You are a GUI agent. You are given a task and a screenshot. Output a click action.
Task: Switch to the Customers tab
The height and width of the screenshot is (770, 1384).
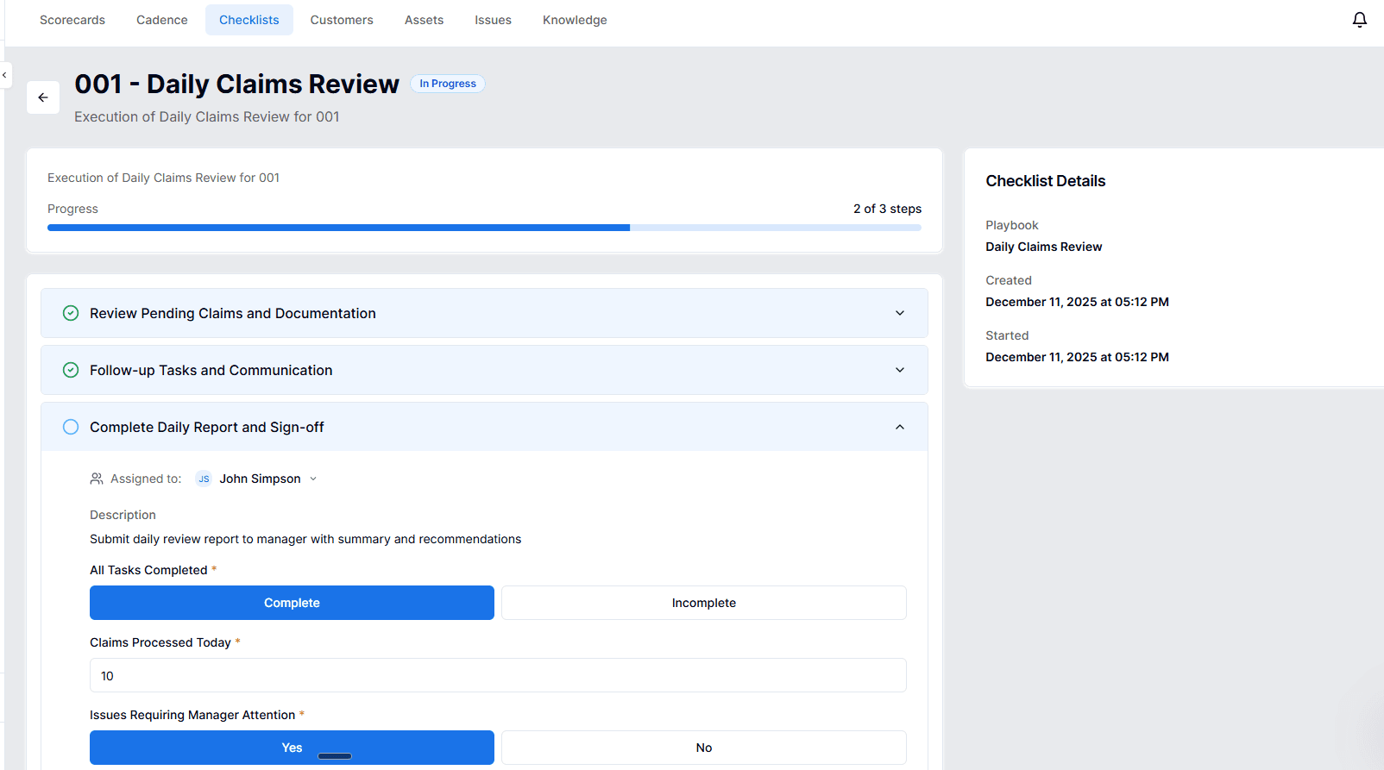(342, 20)
